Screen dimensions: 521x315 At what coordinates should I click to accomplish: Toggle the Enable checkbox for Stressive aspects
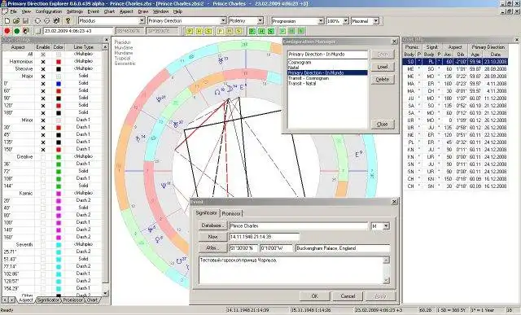click(43, 69)
